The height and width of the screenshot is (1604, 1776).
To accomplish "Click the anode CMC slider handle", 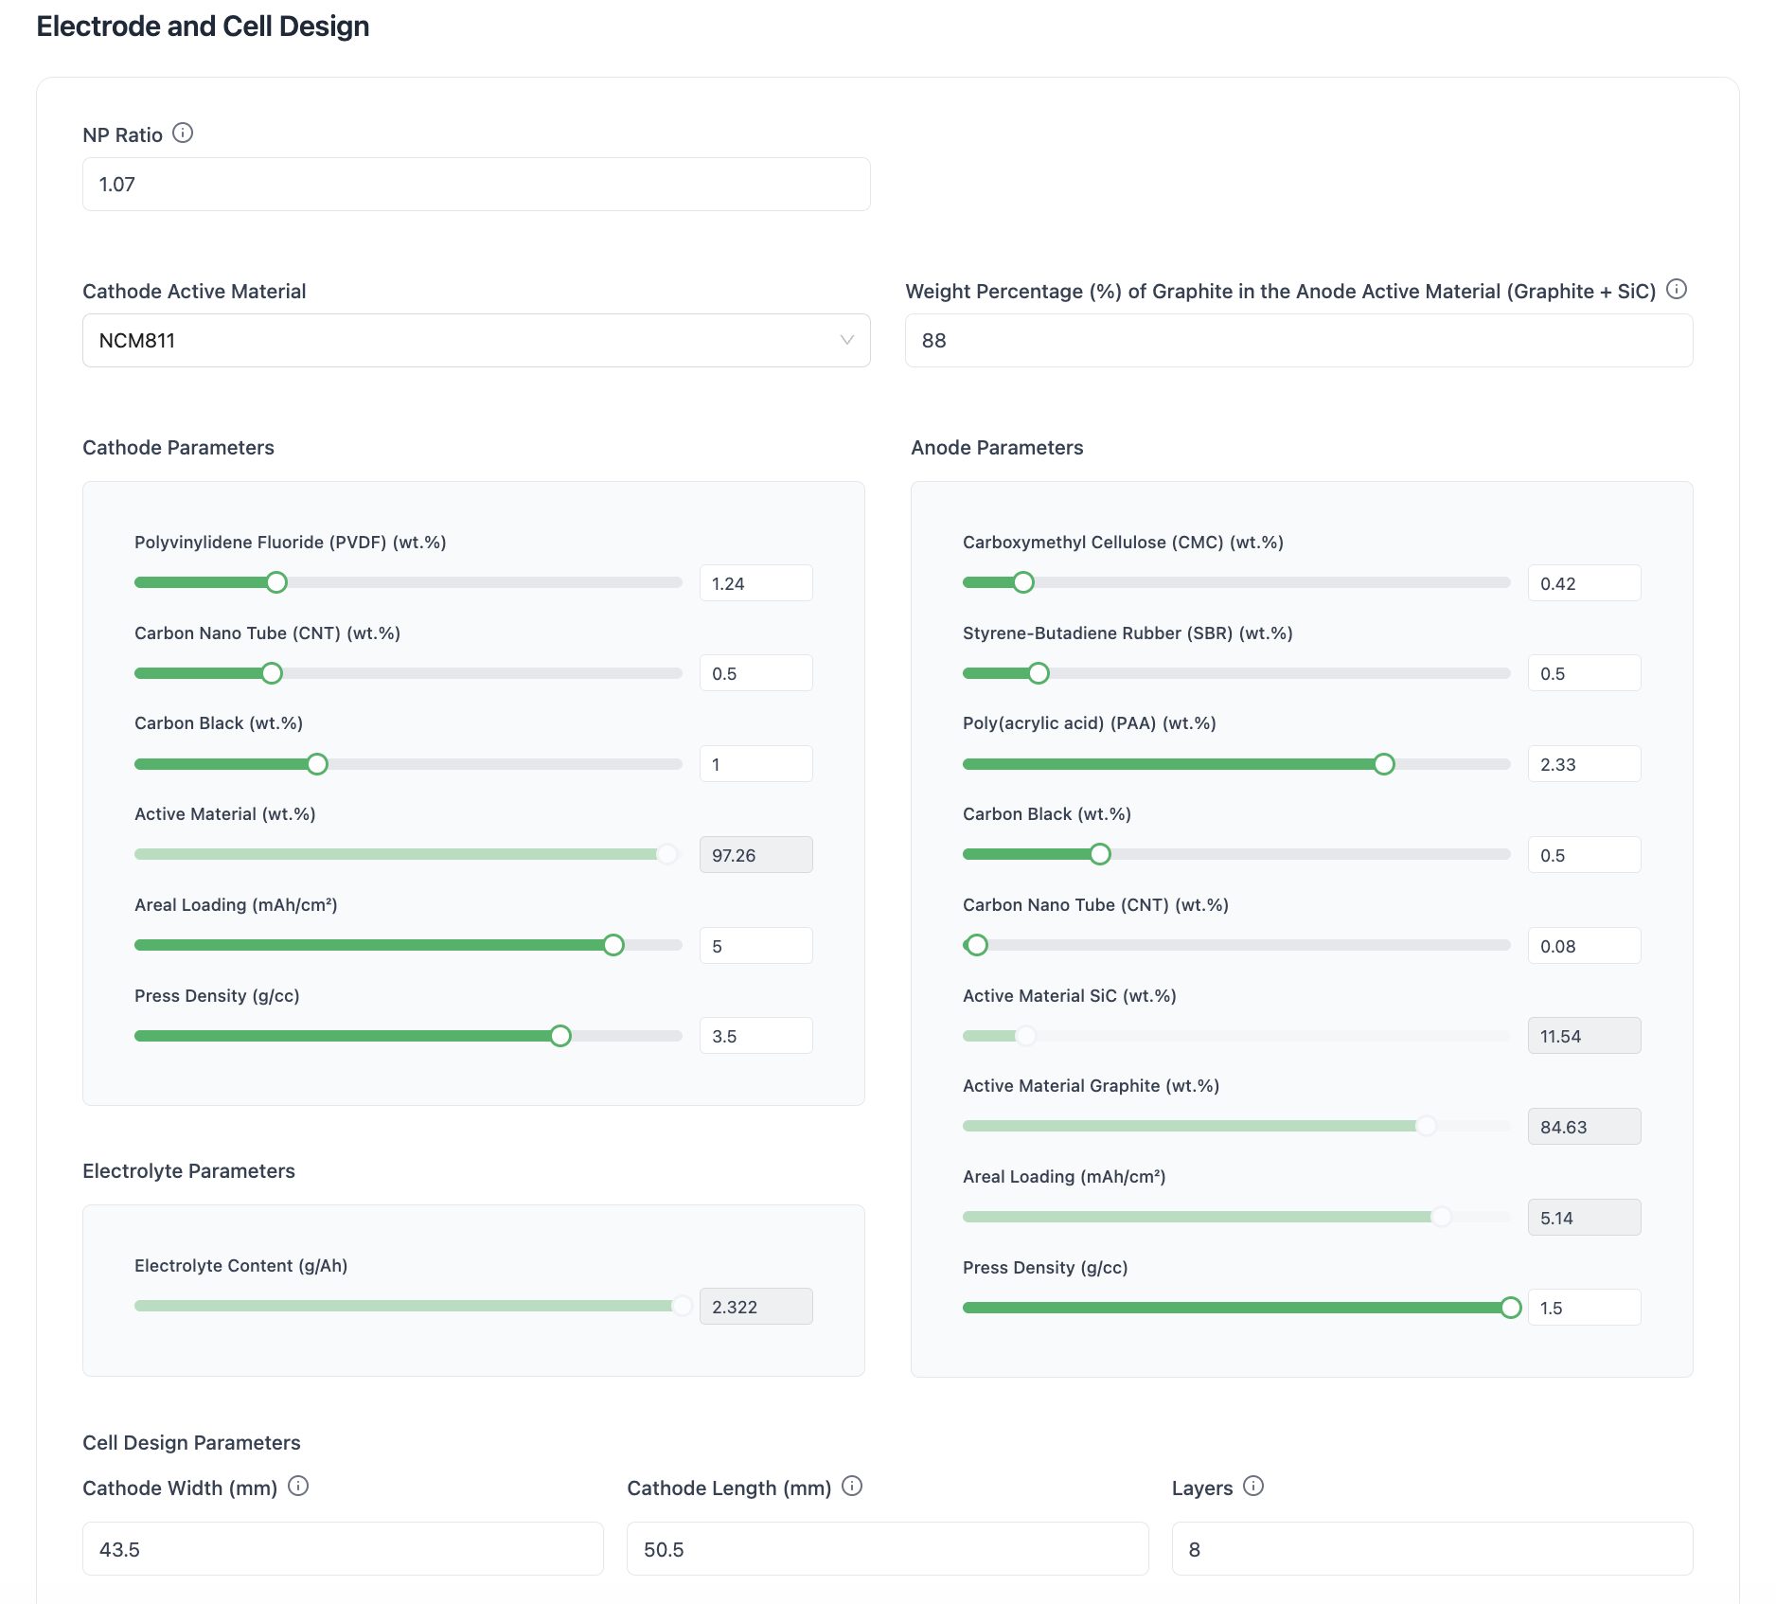I will pyautogui.click(x=1023, y=583).
